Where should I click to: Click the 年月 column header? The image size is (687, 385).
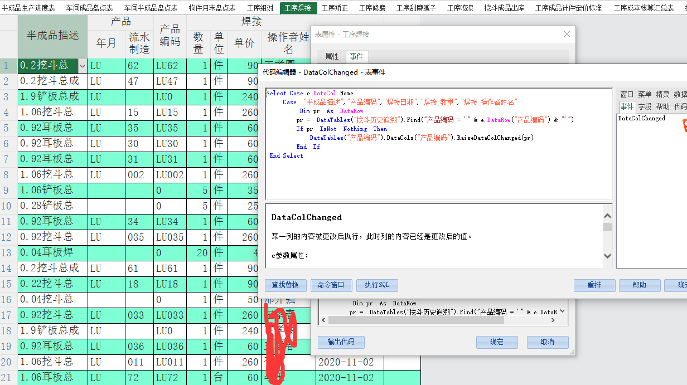(x=107, y=43)
